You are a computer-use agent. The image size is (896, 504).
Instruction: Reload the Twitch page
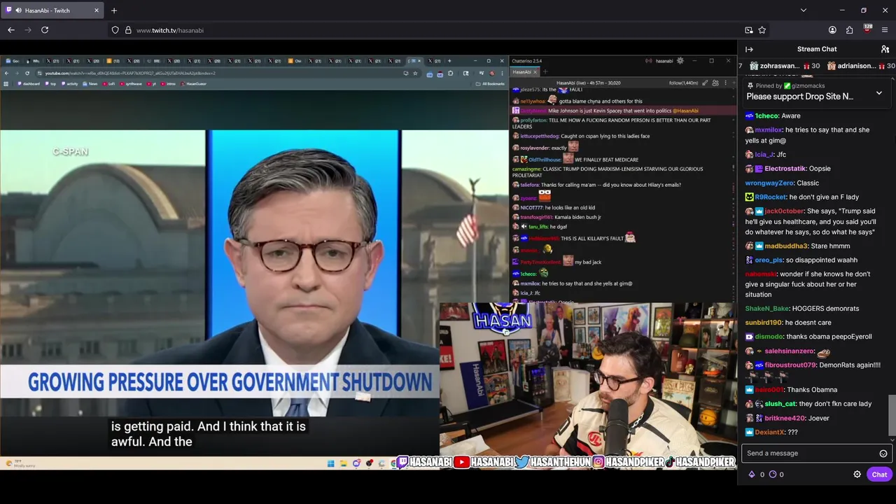pos(45,30)
